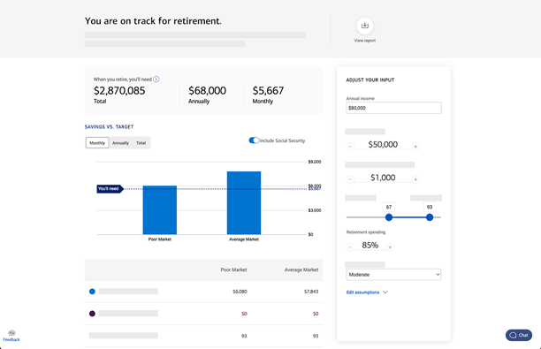Increase the $1,000 amount with plus
The height and width of the screenshot is (349, 541).
(415, 179)
